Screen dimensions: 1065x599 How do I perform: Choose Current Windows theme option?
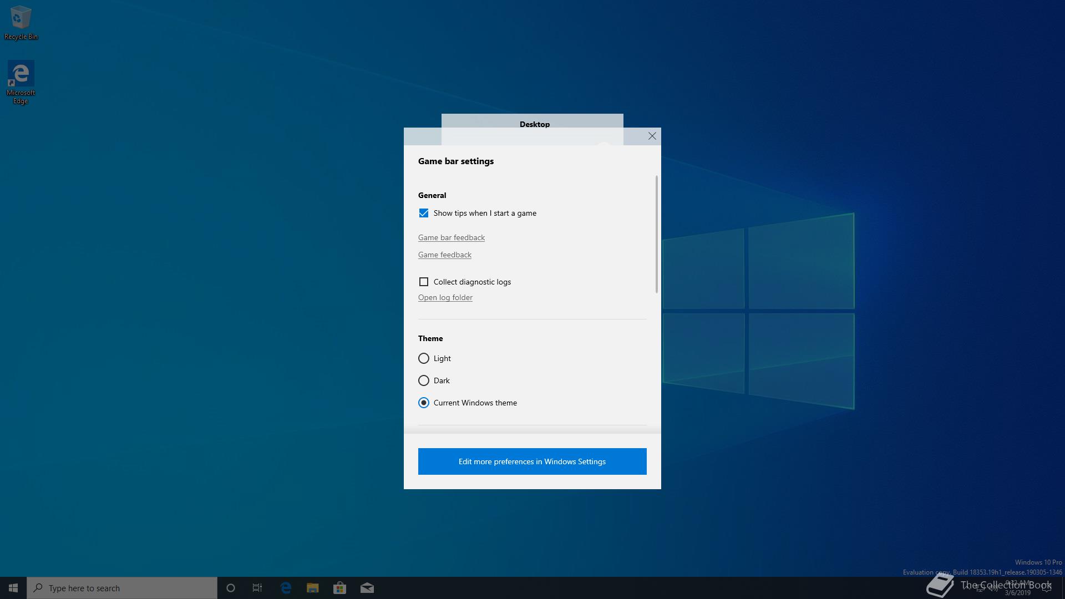point(424,403)
